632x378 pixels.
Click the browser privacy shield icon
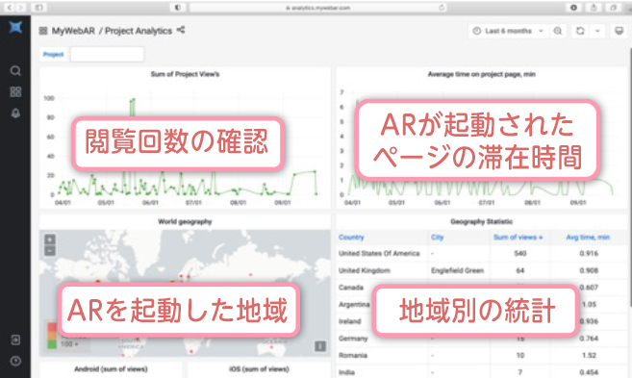178,8
